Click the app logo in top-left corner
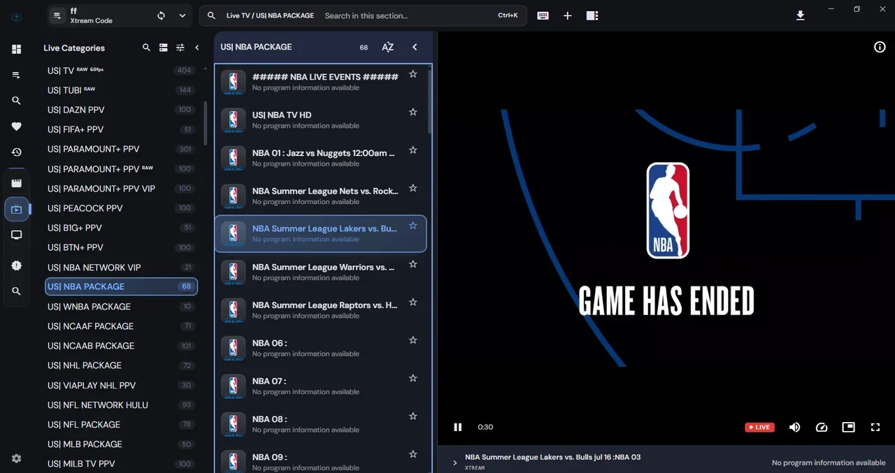The height and width of the screenshot is (473, 895). point(17,17)
